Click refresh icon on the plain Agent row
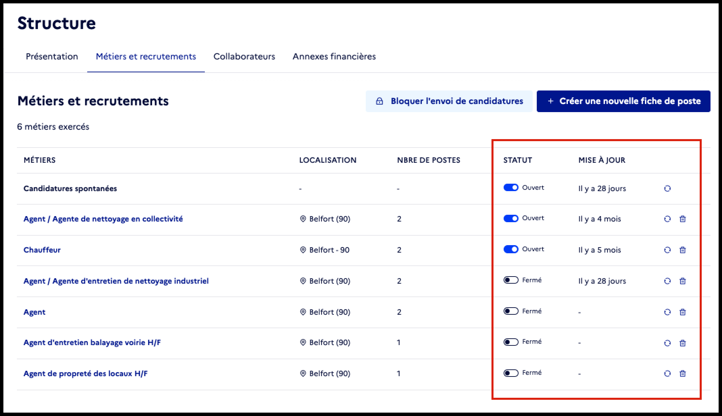Screen dimensions: 722x416 [x=667, y=312]
